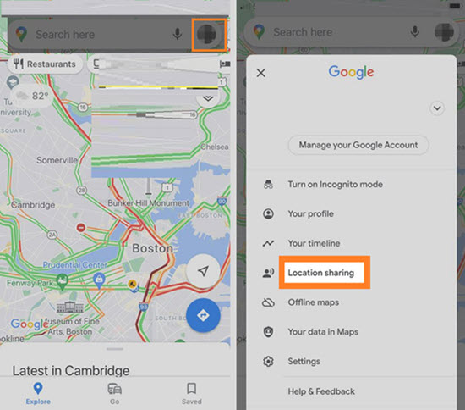Open the Go tab
465x410 pixels.
(114, 394)
